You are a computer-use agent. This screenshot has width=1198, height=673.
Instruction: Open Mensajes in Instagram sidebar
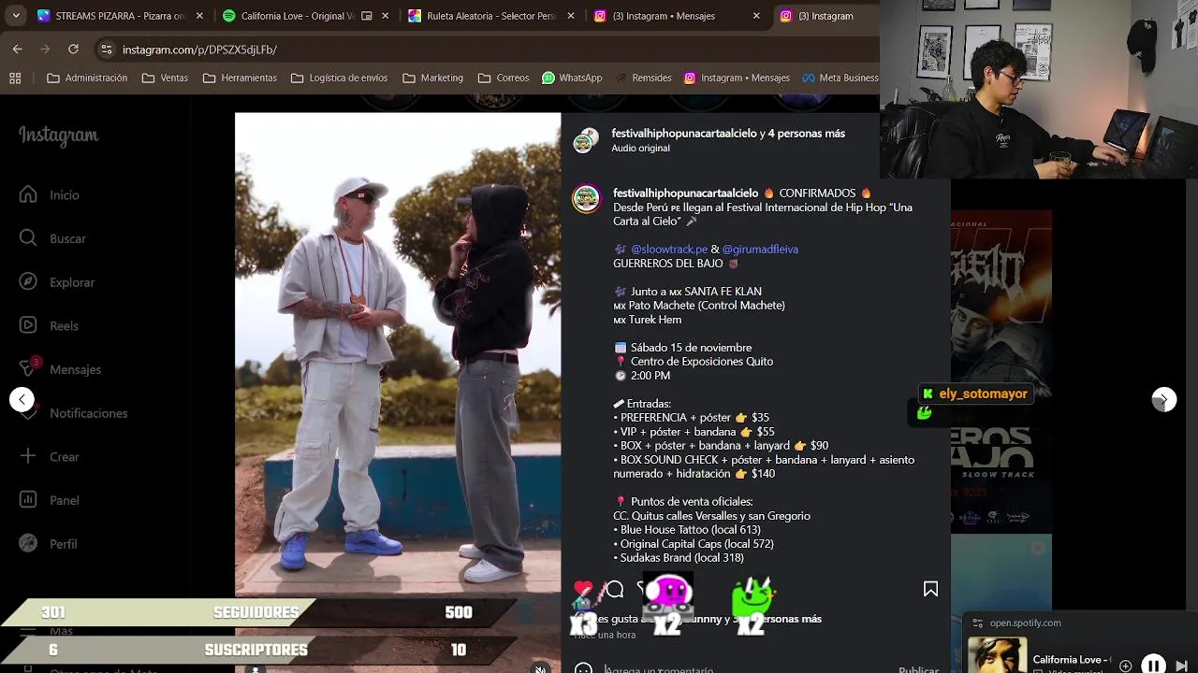[x=61, y=369]
